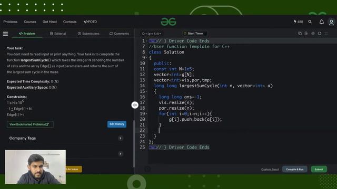Open the Custom Input link
Screen dimensions: 337x189
(270, 170)
